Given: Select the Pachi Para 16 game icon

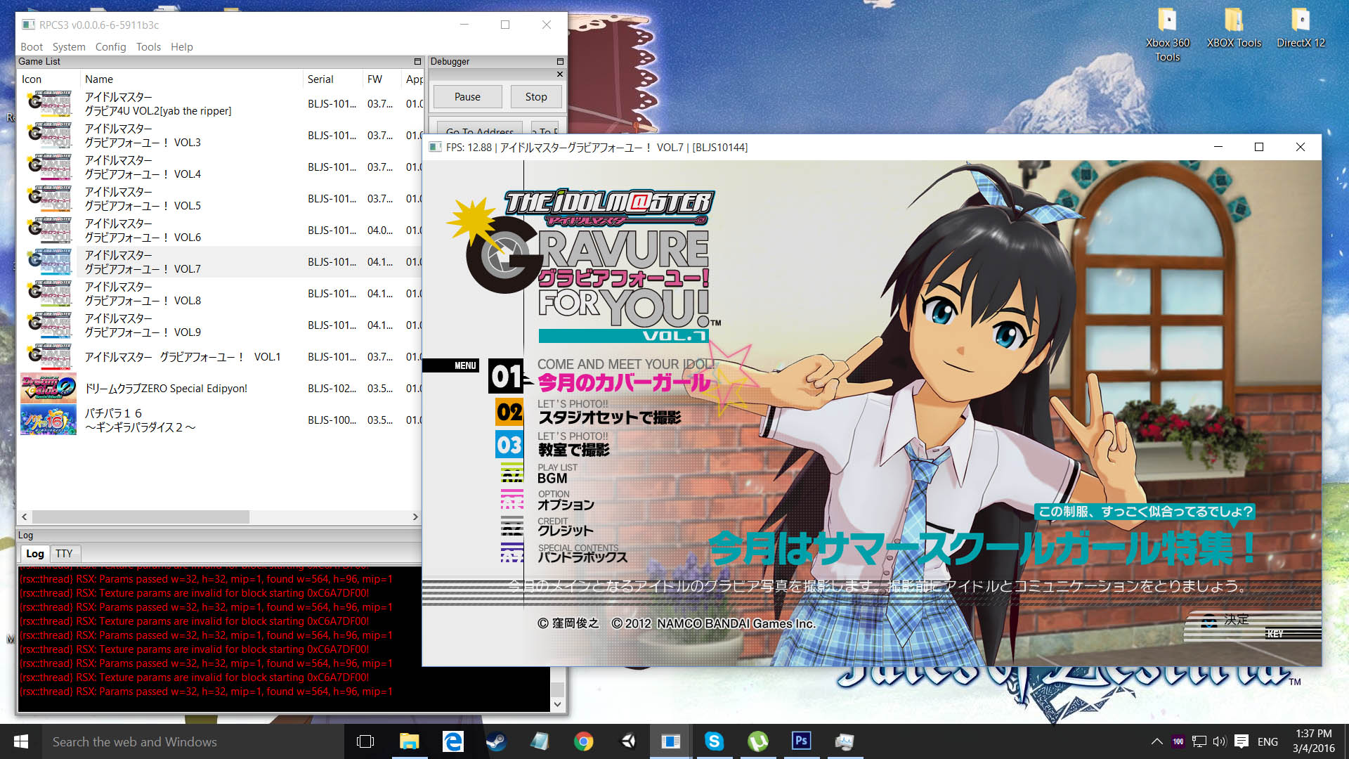Looking at the screenshot, I should click(48, 420).
